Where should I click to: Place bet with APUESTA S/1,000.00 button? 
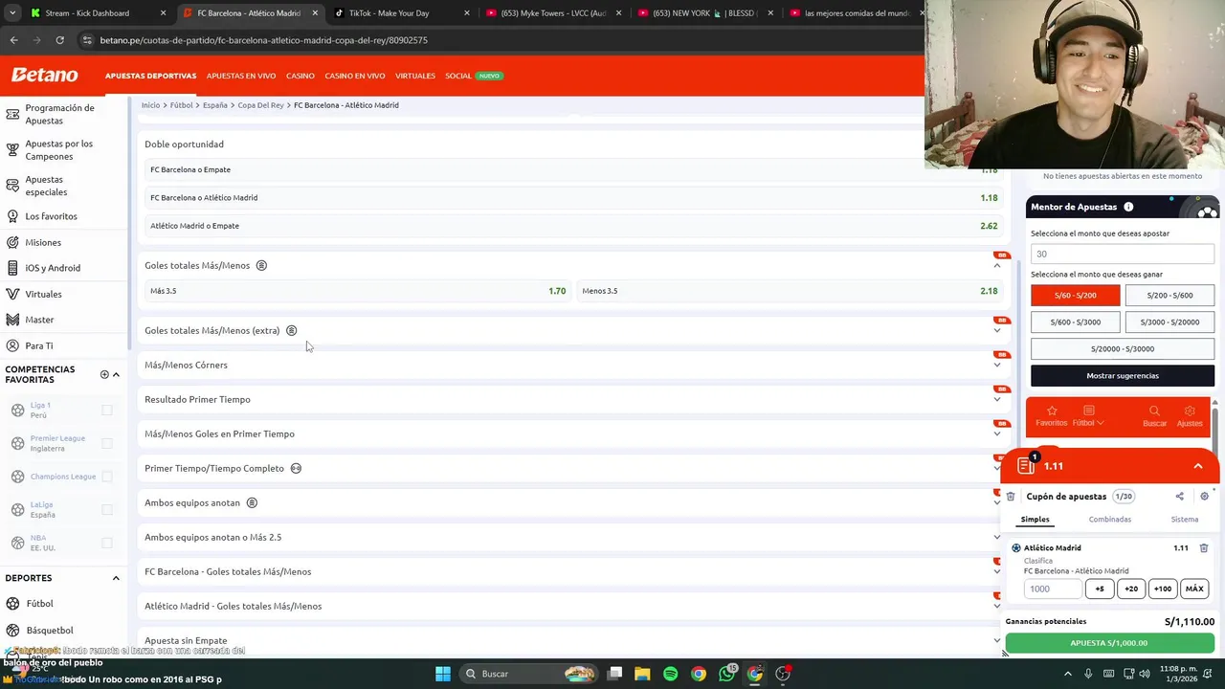click(1109, 643)
